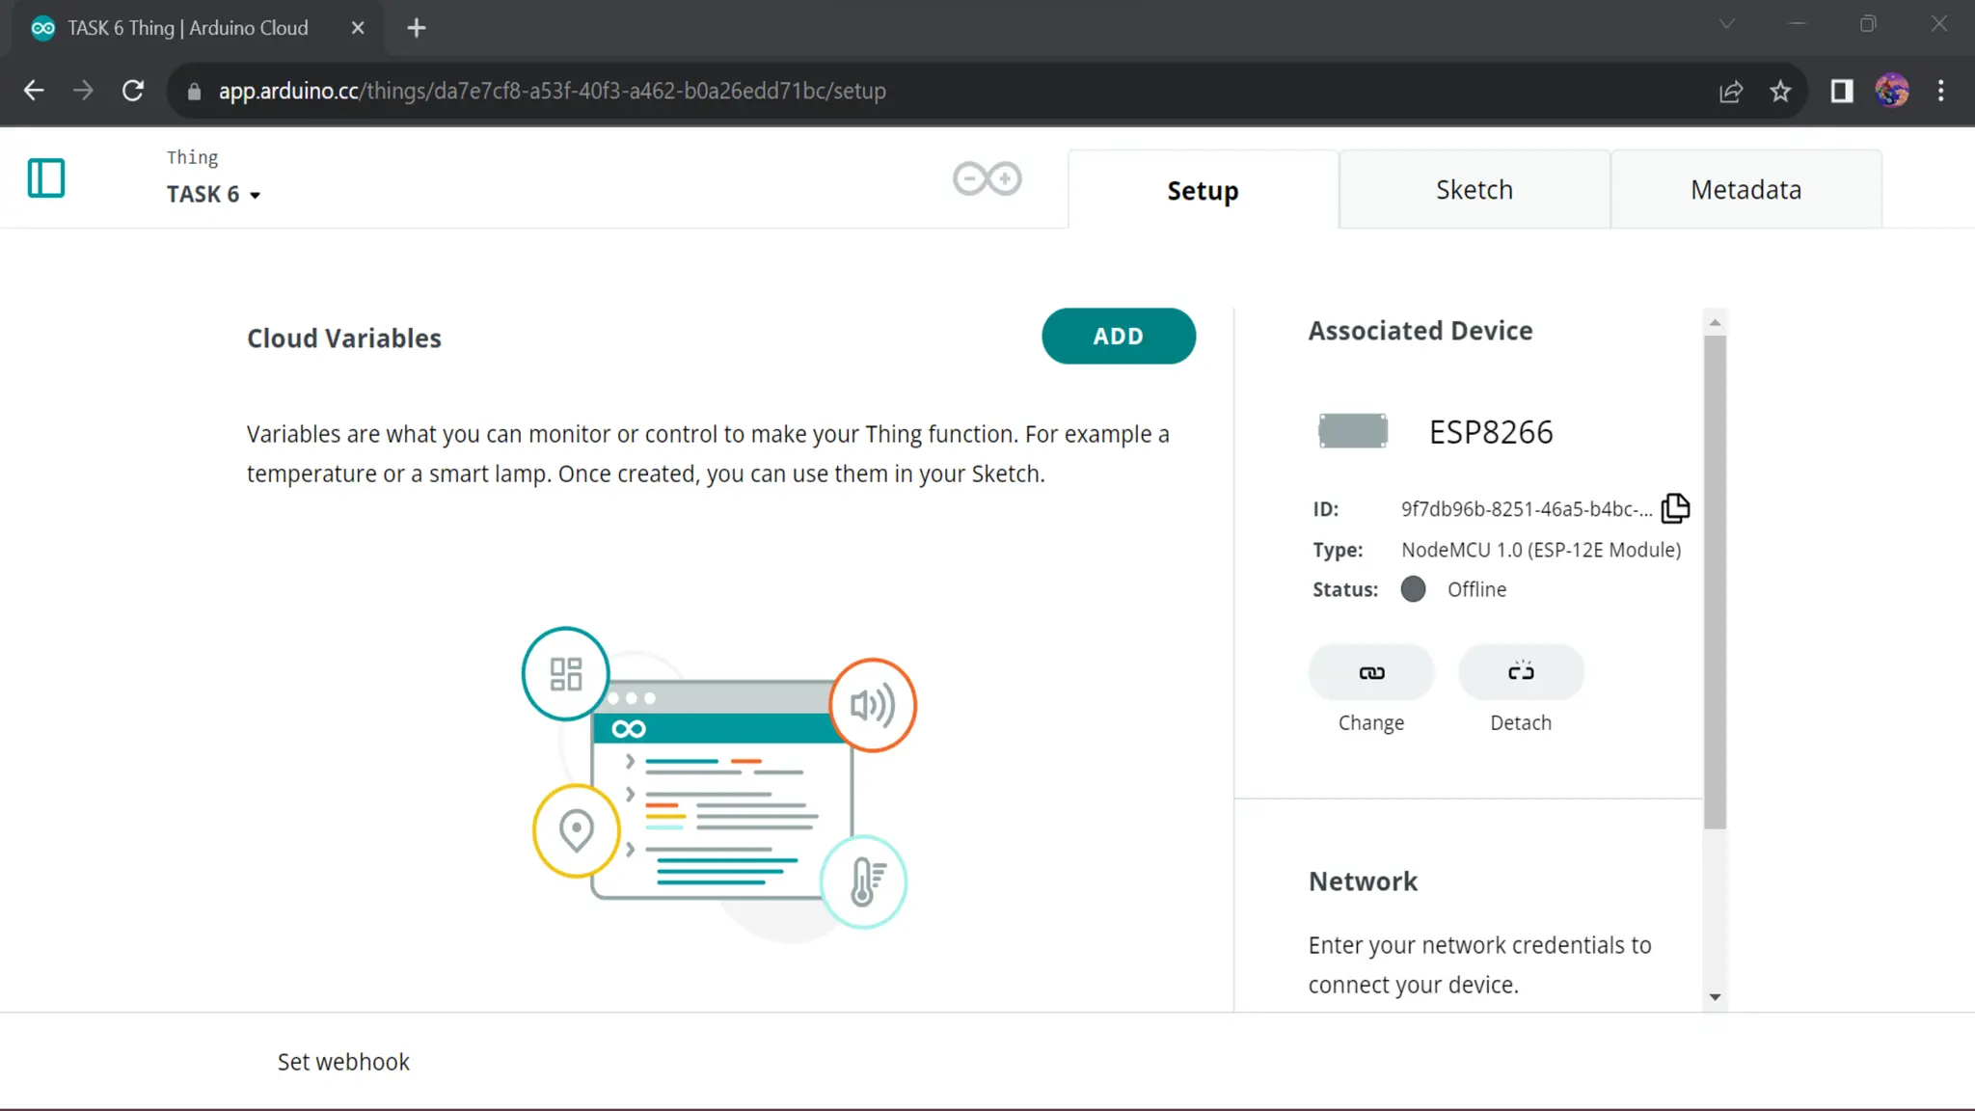The width and height of the screenshot is (1975, 1111).
Task: Open browser side panel
Action: tap(1842, 91)
